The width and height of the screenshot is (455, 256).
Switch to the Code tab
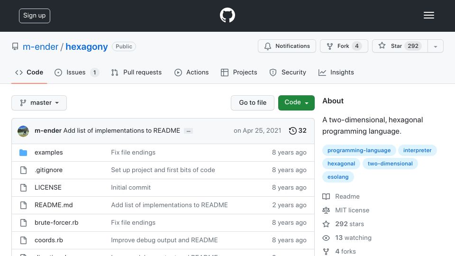pyautogui.click(x=29, y=72)
